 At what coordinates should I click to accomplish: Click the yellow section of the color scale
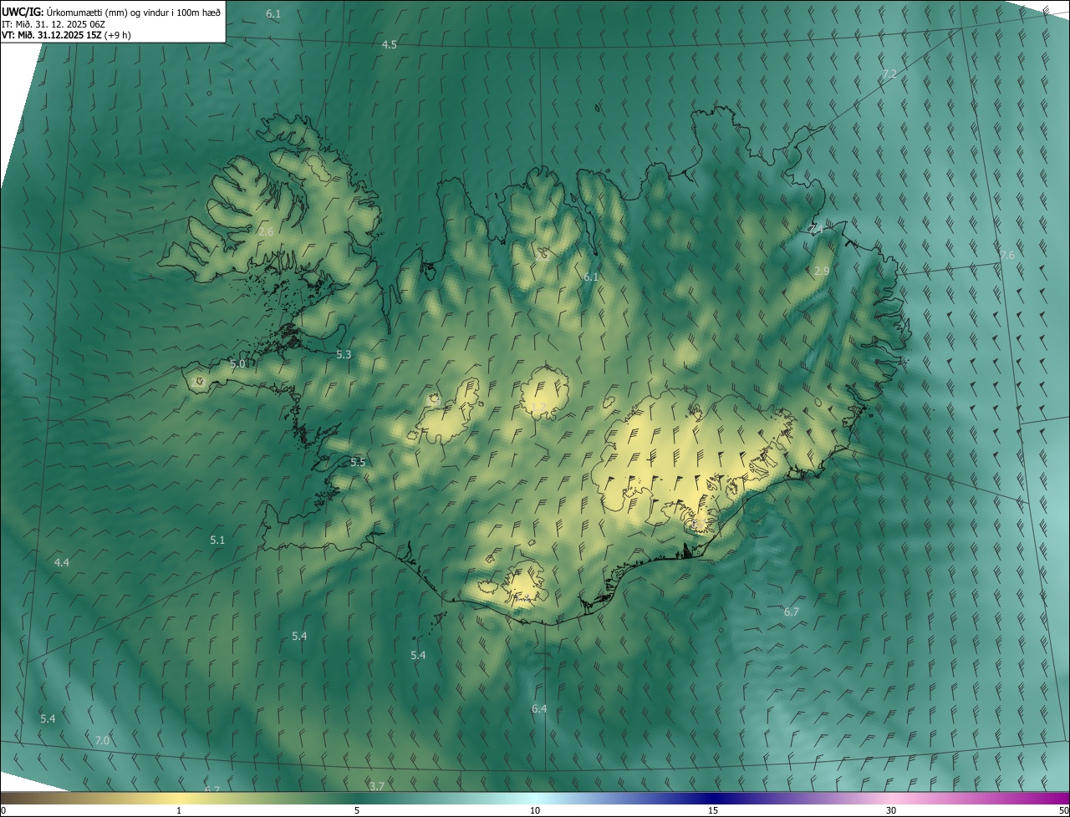[x=179, y=799]
